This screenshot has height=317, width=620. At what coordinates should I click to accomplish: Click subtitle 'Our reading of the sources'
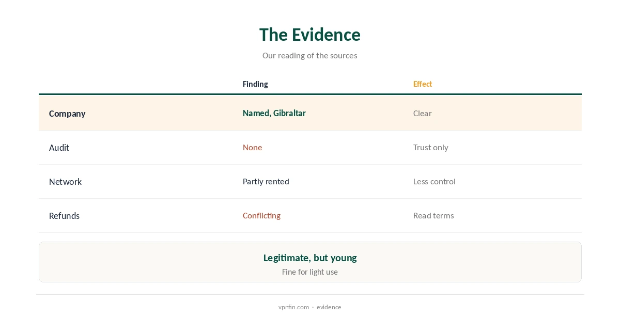pos(310,55)
